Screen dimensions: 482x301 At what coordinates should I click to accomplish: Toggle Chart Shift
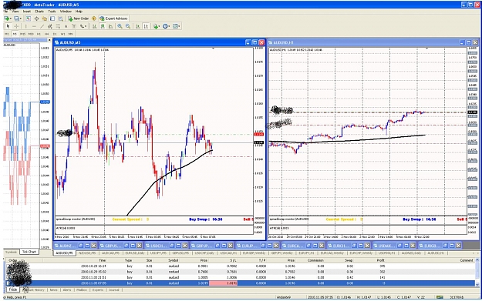[146, 26]
